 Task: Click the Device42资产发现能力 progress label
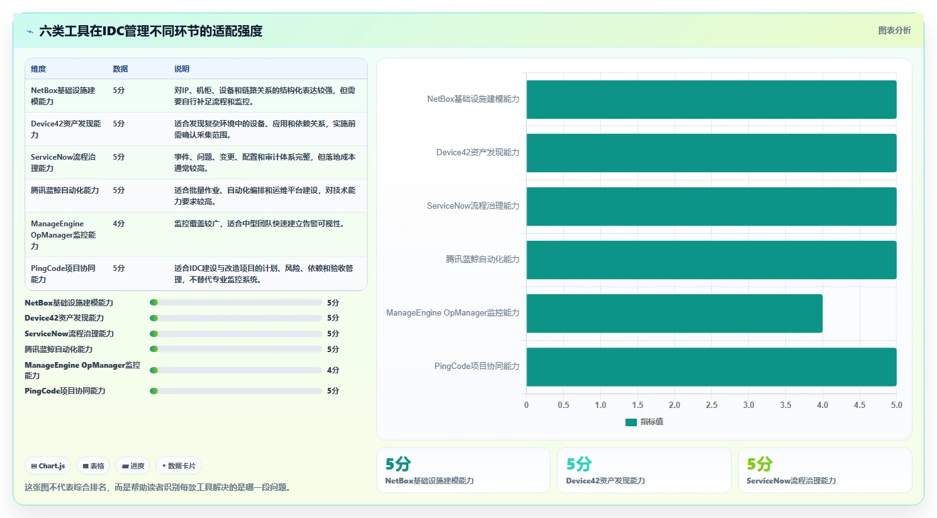[x=64, y=318]
